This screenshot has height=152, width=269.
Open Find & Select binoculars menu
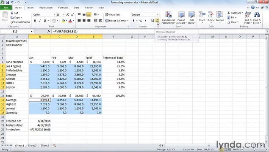[257, 18]
